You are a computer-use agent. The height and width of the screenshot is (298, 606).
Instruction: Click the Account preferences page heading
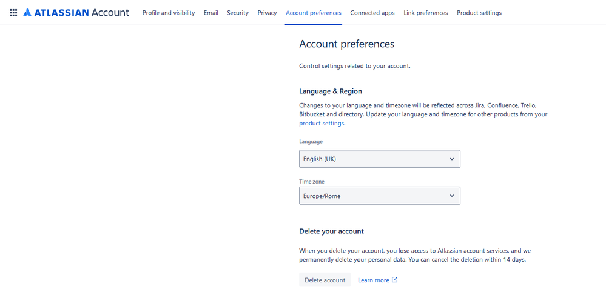pyautogui.click(x=347, y=44)
